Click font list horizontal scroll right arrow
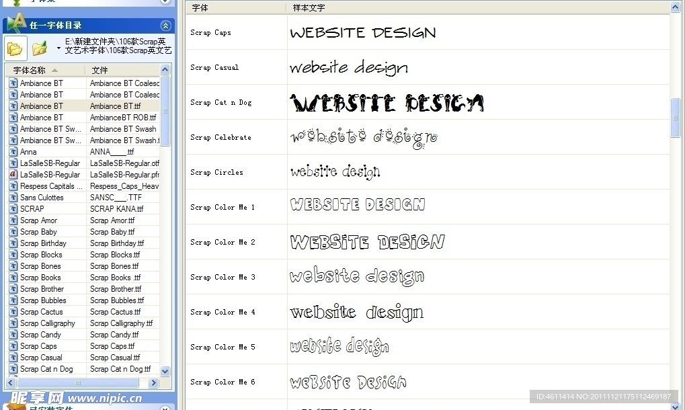The image size is (685, 410). [x=153, y=383]
